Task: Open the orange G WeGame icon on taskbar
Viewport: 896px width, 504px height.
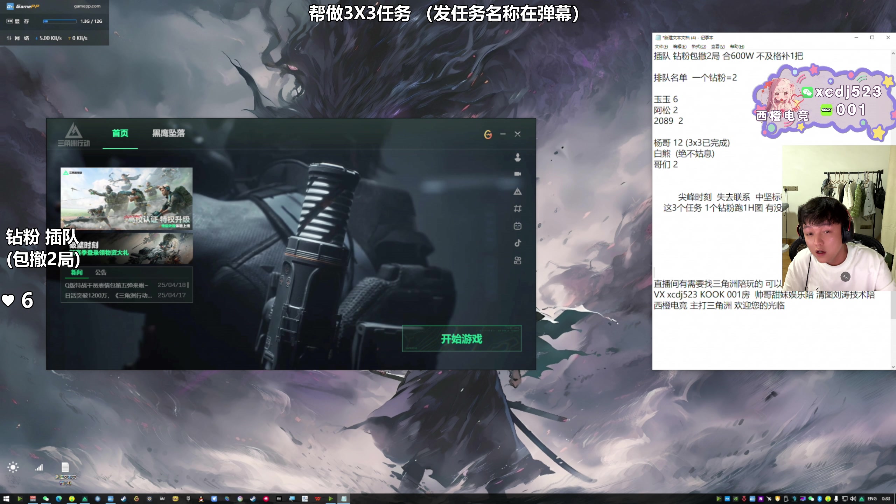Action: [x=136, y=499]
